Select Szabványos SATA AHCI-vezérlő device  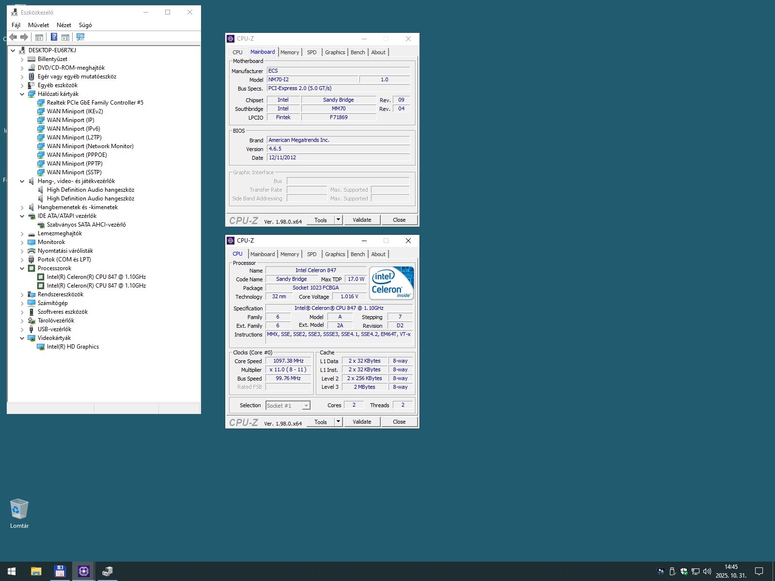(86, 225)
